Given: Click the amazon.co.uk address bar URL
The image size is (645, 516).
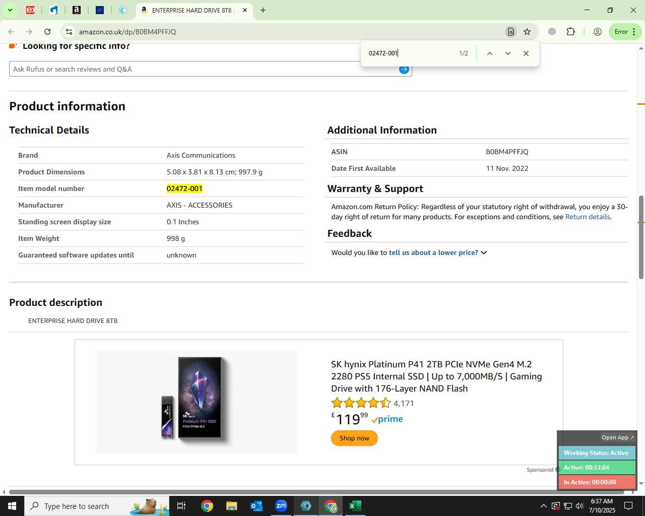Looking at the screenshot, I should point(127,32).
